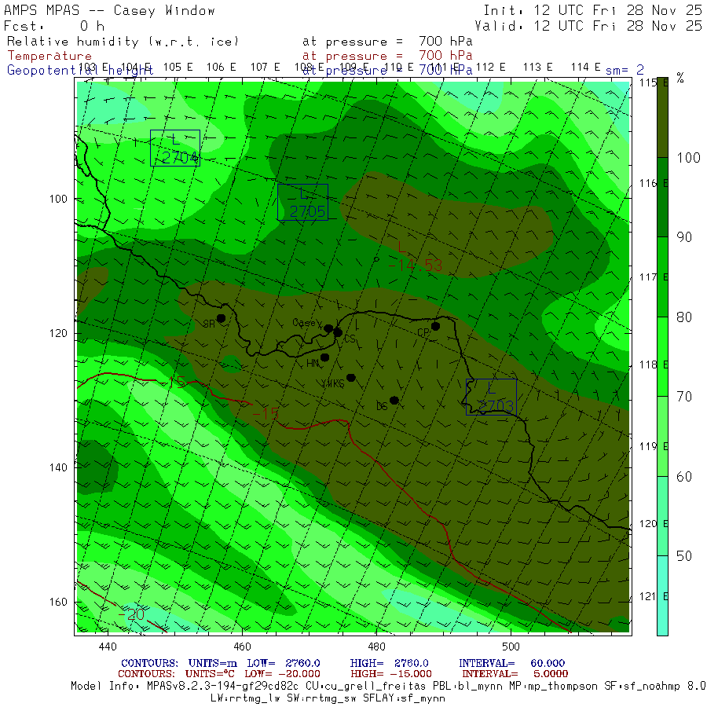Select the L 2703 low height box
Image resolution: width=707 pixels, height=707 pixels.
492,397
